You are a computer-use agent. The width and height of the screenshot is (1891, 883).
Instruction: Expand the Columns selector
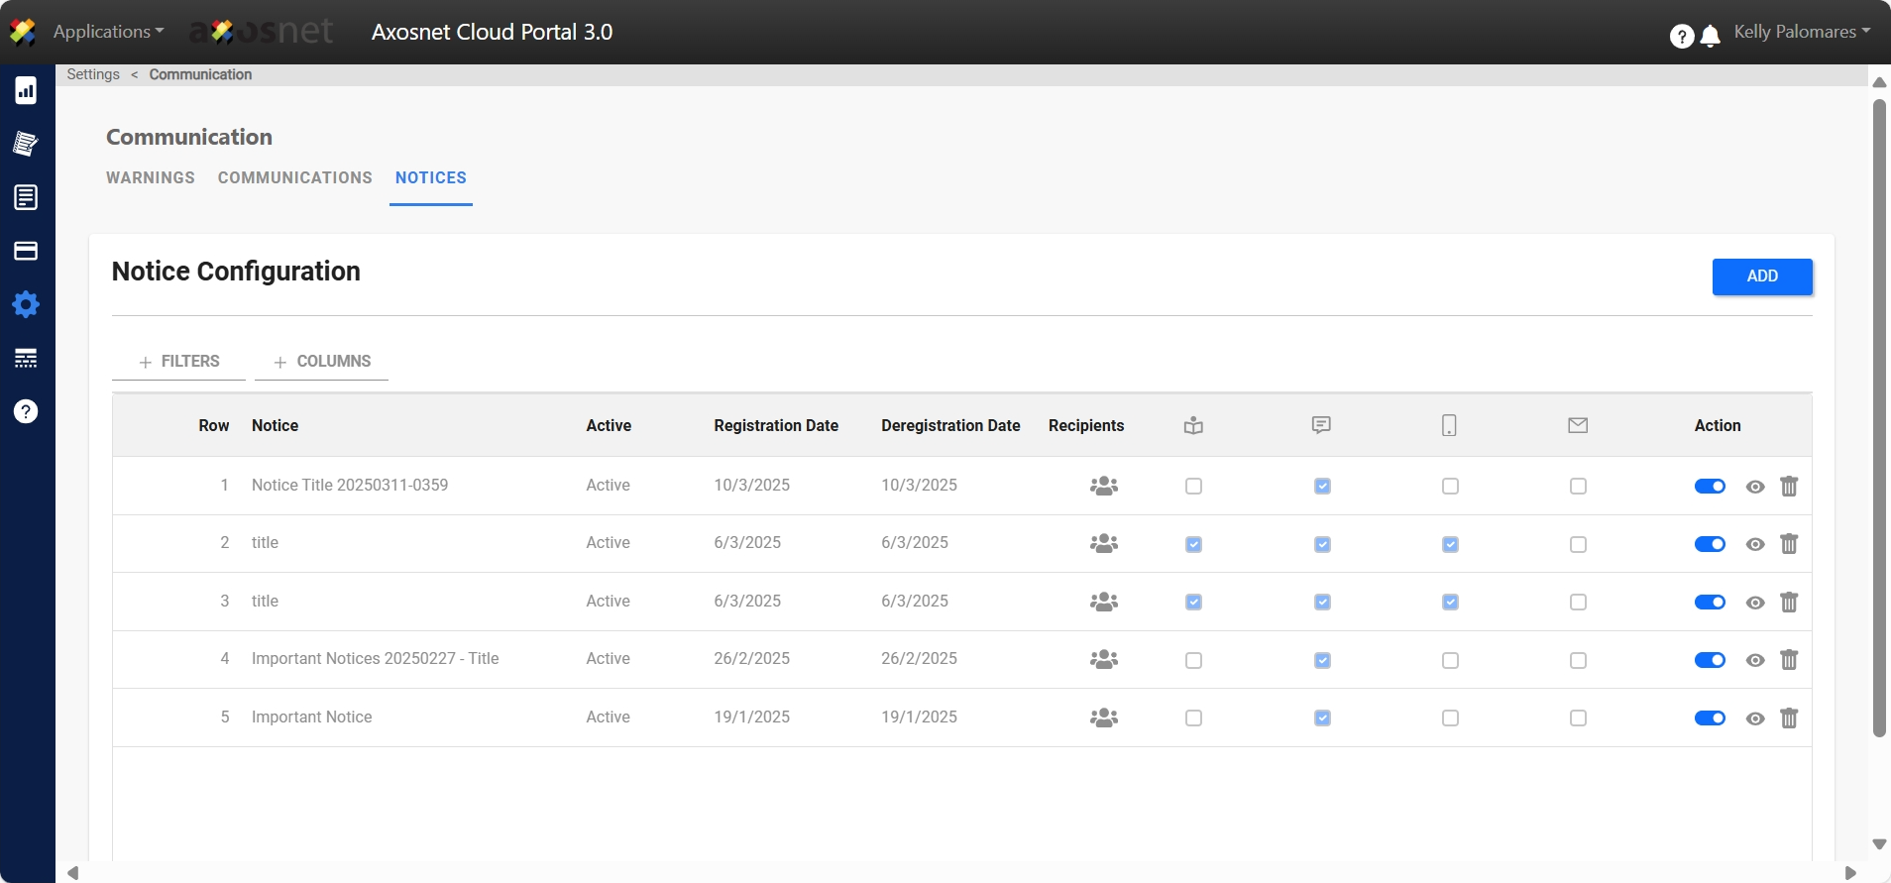coord(322,362)
